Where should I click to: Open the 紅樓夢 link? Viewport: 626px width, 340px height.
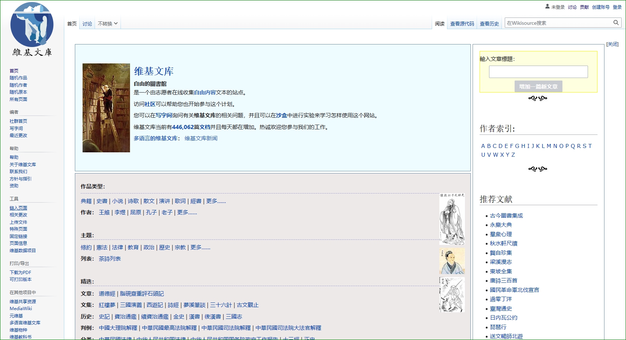[x=107, y=305]
